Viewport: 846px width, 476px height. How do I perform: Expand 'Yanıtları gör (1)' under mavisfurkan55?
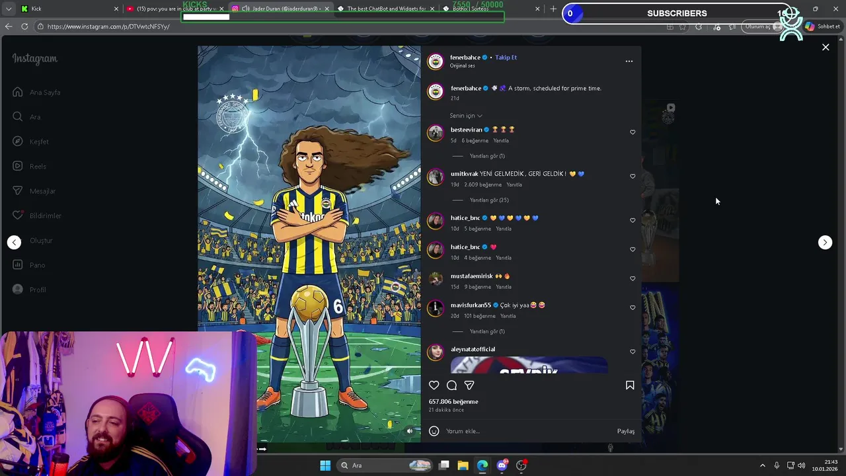point(487,331)
